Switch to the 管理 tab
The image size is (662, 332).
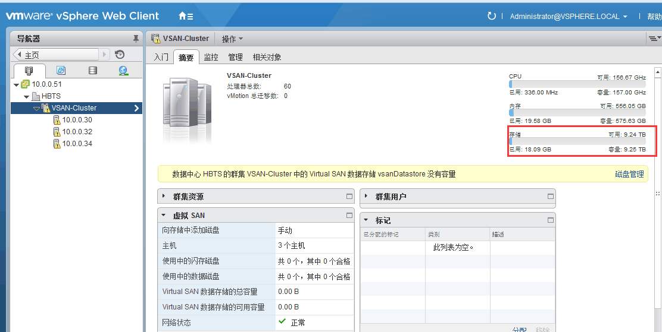click(x=235, y=57)
